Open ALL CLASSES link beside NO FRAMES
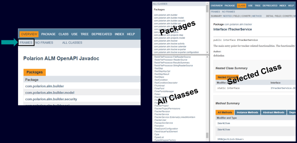The image size is (297, 143). (72, 43)
